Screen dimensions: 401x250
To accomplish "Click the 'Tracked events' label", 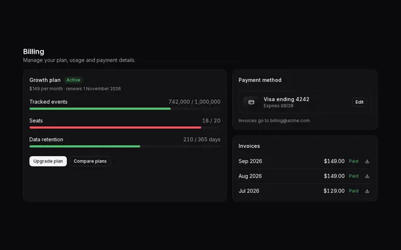I will click(48, 102).
